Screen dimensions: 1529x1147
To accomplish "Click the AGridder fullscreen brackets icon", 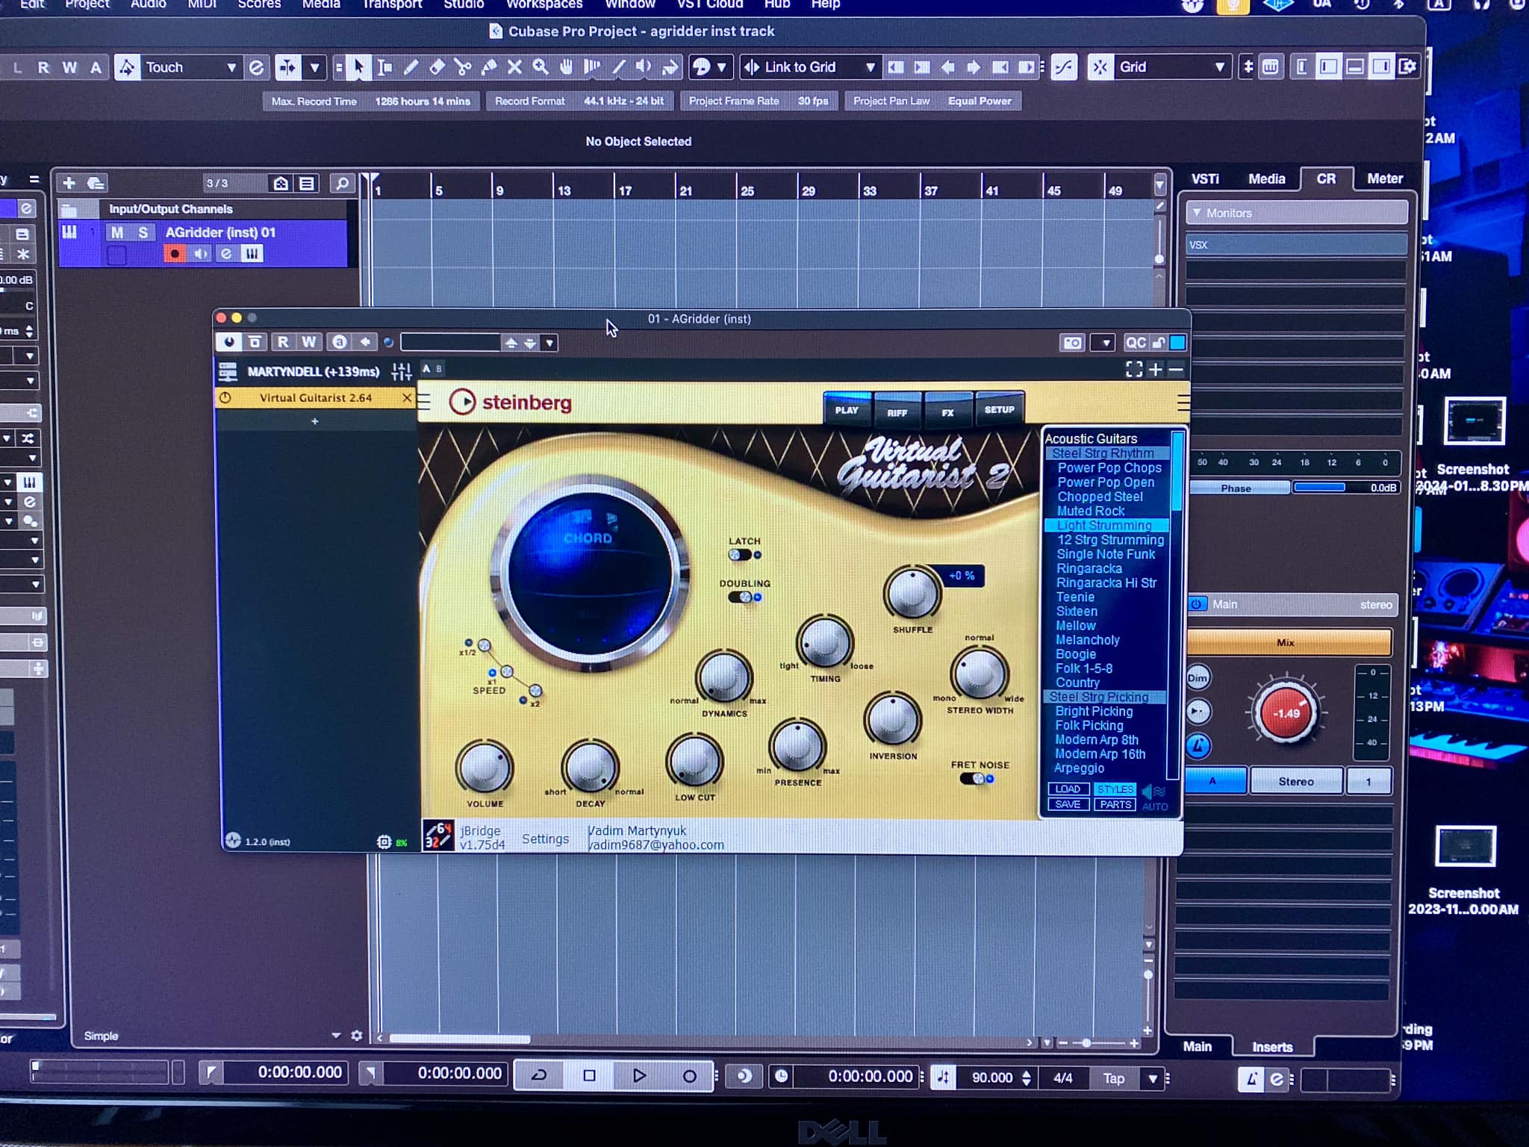I will [x=1133, y=369].
